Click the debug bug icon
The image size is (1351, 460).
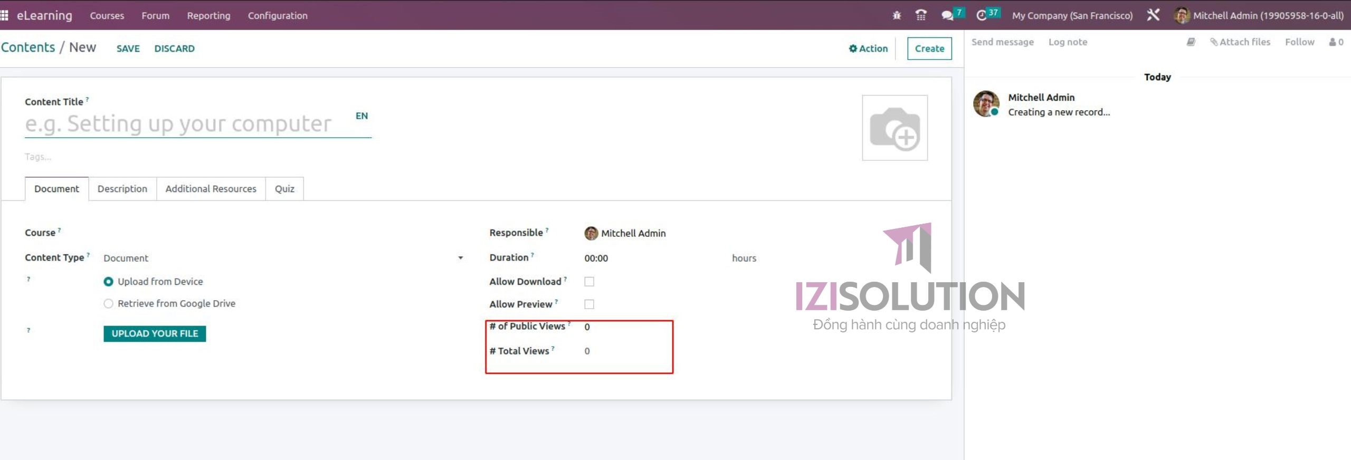[897, 15]
